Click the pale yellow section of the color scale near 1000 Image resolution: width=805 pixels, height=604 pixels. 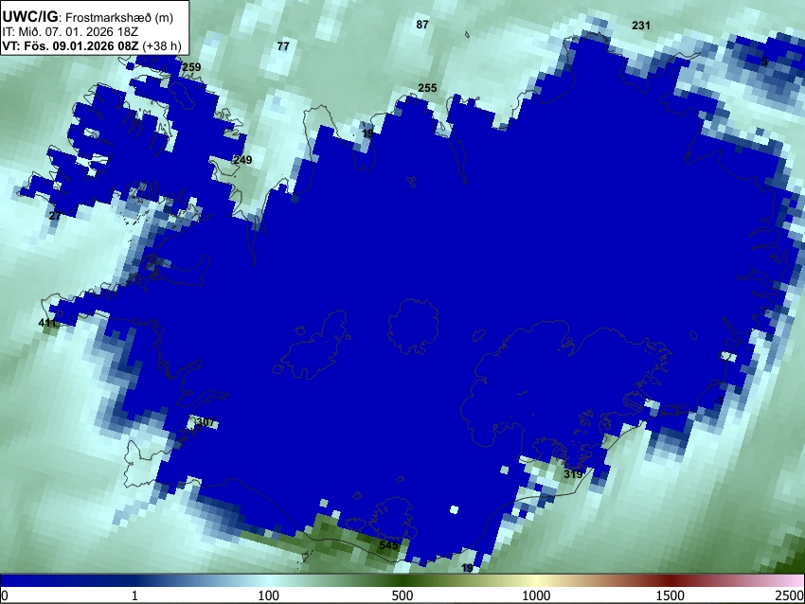[536, 580]
